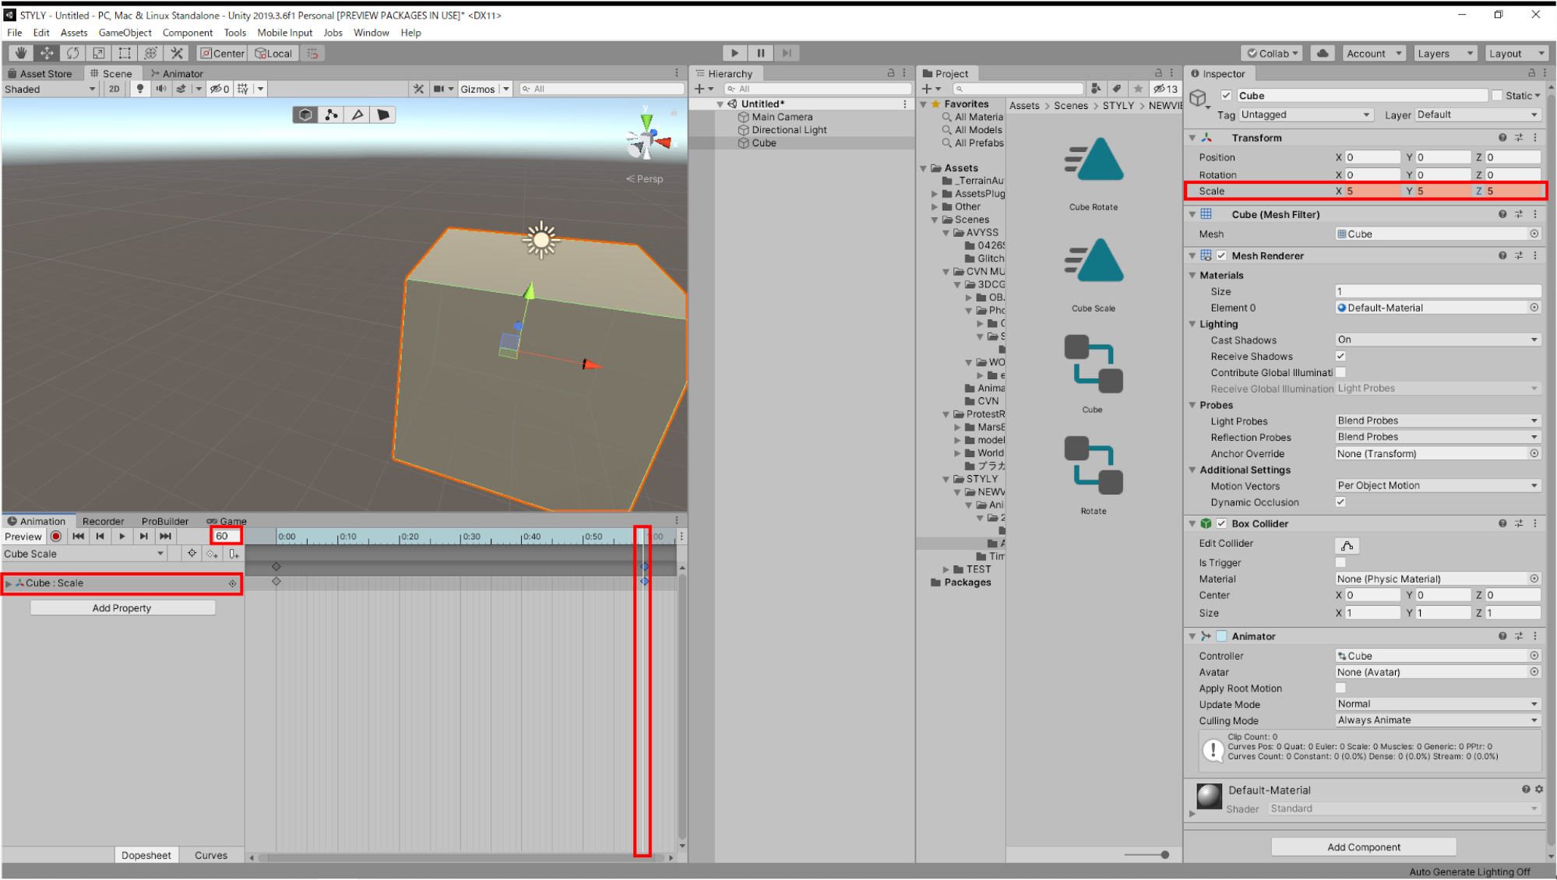Toggle Is Trigger checkbox

point(1340,562)
